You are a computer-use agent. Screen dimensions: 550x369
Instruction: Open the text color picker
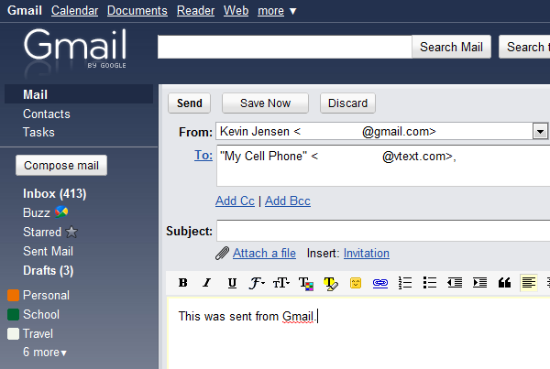coord(306,283)
